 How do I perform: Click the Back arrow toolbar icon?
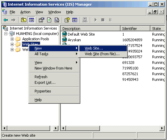(6, 20)
